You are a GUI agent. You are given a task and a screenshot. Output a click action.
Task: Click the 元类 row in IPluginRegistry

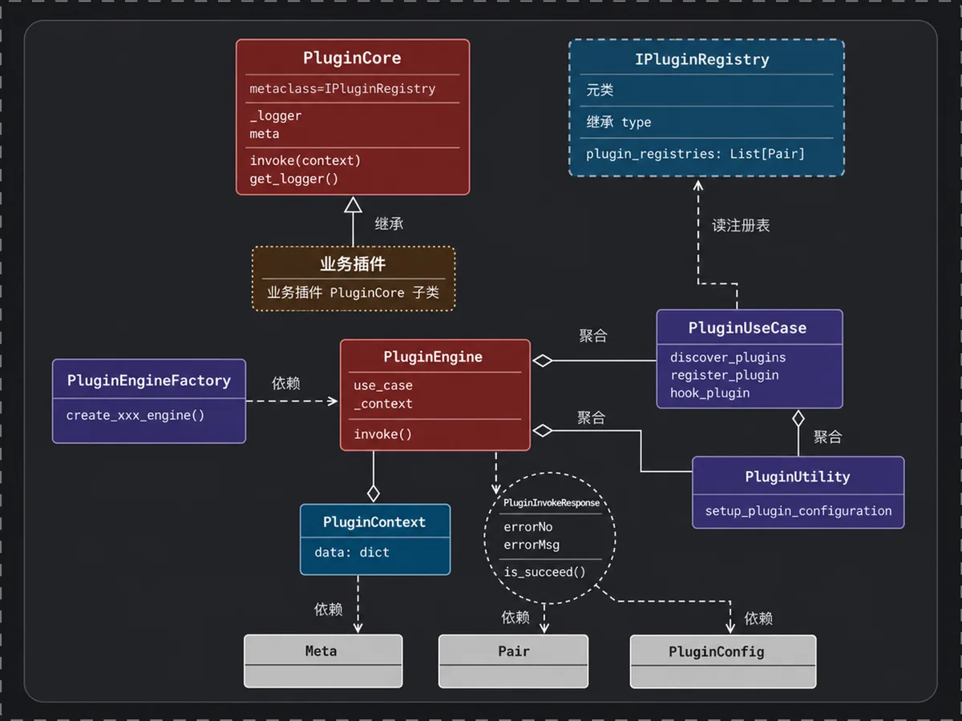pyautogui.click(x=600, y=91)
